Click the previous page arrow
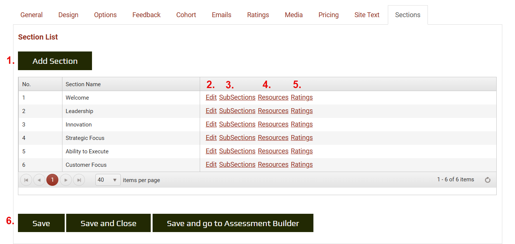 pyautogui.click(x=39, y=179)
